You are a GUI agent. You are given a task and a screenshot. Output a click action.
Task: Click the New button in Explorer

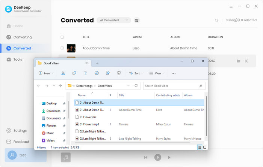46,73
